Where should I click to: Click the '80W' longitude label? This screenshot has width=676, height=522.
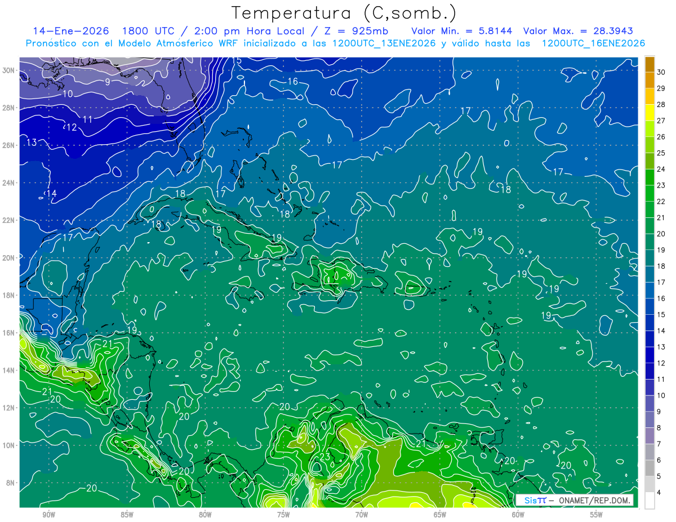click(x=205, y=515)
